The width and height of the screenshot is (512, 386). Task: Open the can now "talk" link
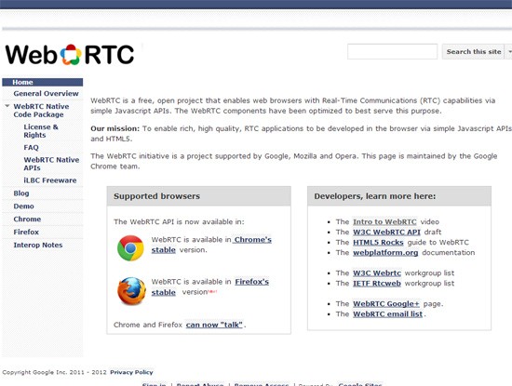point(214,325)
